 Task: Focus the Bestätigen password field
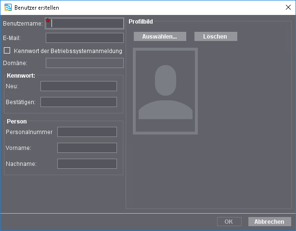[x=78, y=102]
